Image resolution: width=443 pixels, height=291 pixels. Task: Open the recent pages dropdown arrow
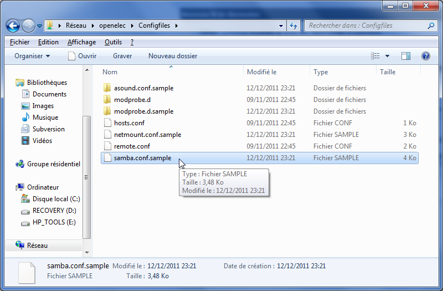(x=39, y=25)
